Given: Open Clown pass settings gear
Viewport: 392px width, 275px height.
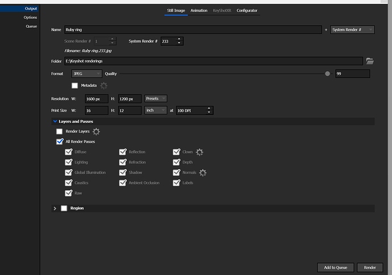Looking at the screenshot, I should (199, 152).
